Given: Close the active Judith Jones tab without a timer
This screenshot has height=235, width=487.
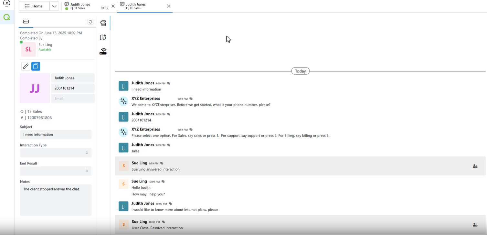Looking at the screenshot, I should [169, 6].
